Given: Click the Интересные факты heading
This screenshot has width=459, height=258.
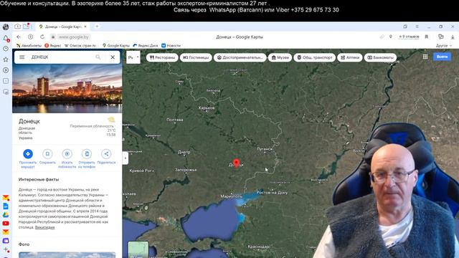Looking at the screenshot, I should [x=39, y=179].
